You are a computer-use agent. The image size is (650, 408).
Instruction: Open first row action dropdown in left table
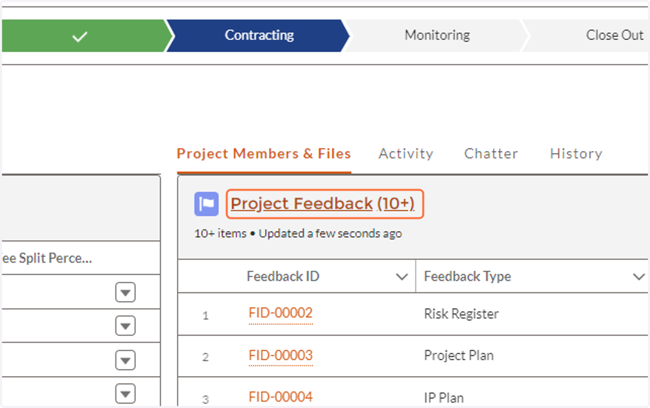125,293
